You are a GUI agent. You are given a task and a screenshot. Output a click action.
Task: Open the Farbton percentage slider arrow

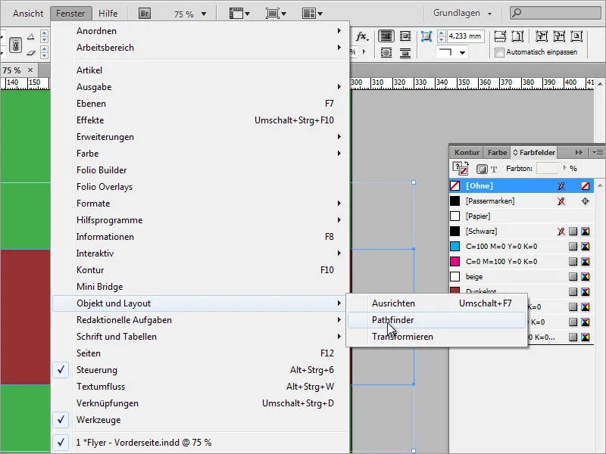click(x=565, y=168)
